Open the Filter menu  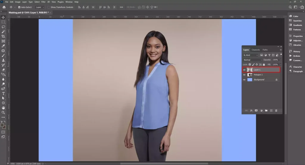click(43, 2)
